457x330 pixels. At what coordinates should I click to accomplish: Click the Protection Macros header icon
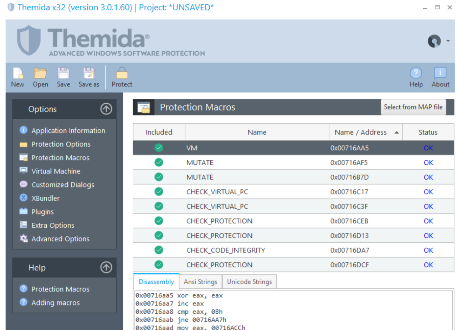click(x=144, y=107)
